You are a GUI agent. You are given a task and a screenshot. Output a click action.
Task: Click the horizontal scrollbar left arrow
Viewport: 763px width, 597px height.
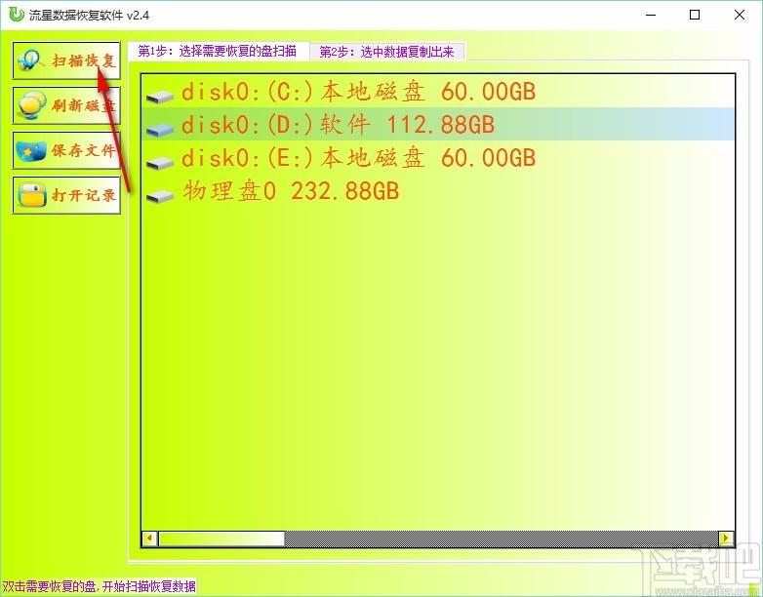(149, 538)
